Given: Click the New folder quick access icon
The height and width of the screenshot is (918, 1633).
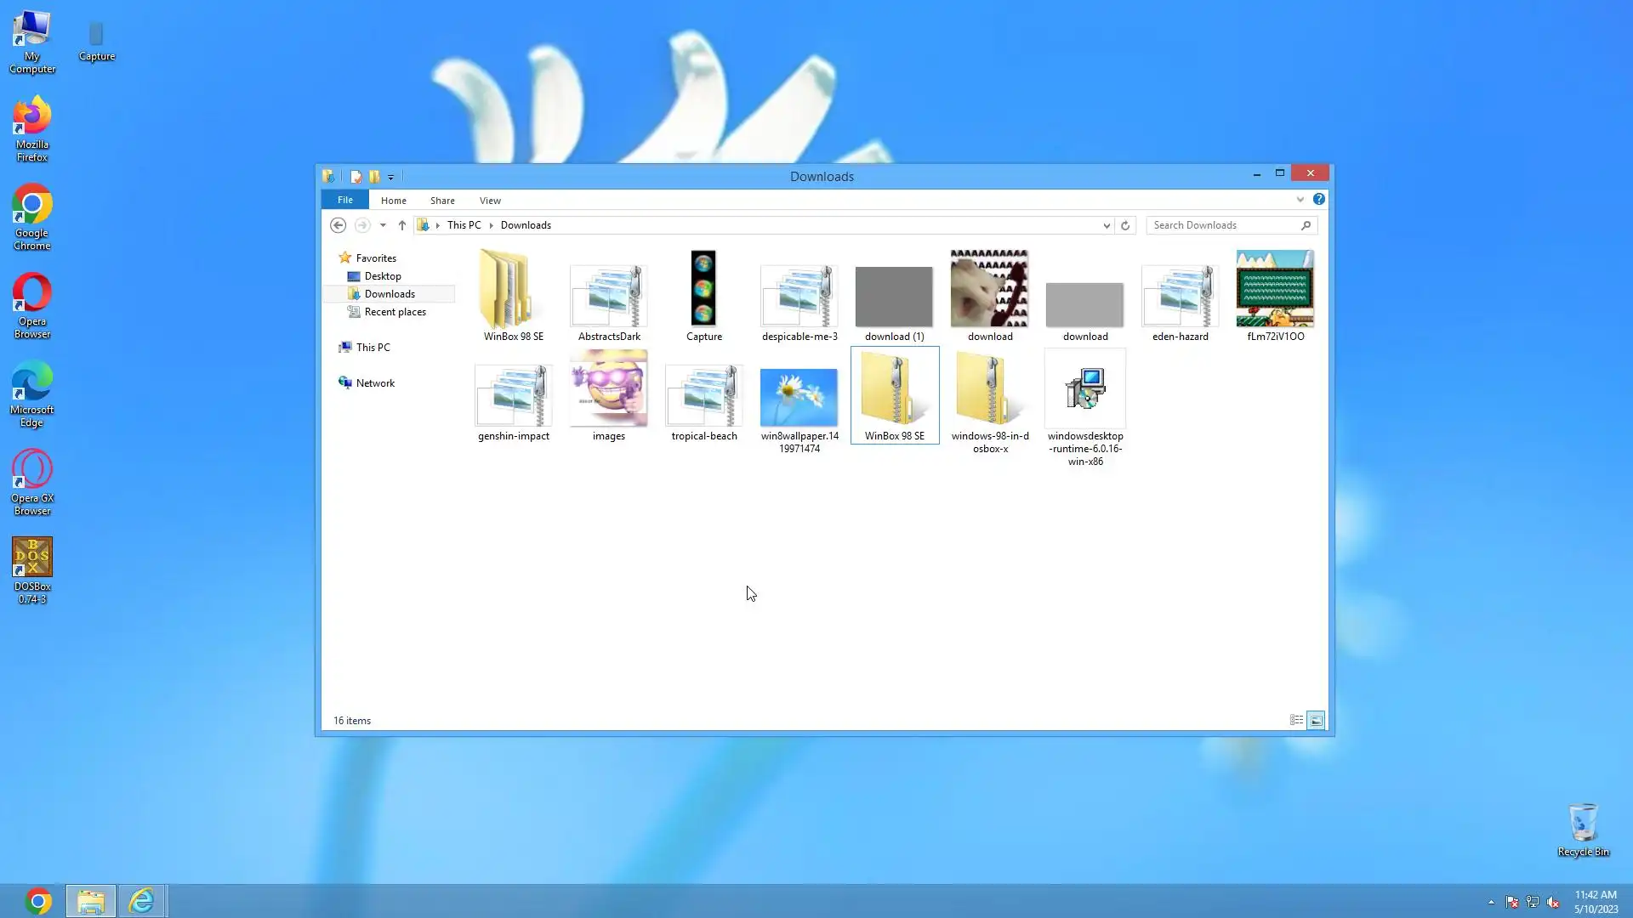Looking at the screenshot, I should coord(374,177).
